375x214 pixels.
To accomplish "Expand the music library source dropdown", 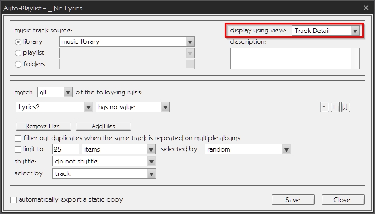I will [190, 42].
